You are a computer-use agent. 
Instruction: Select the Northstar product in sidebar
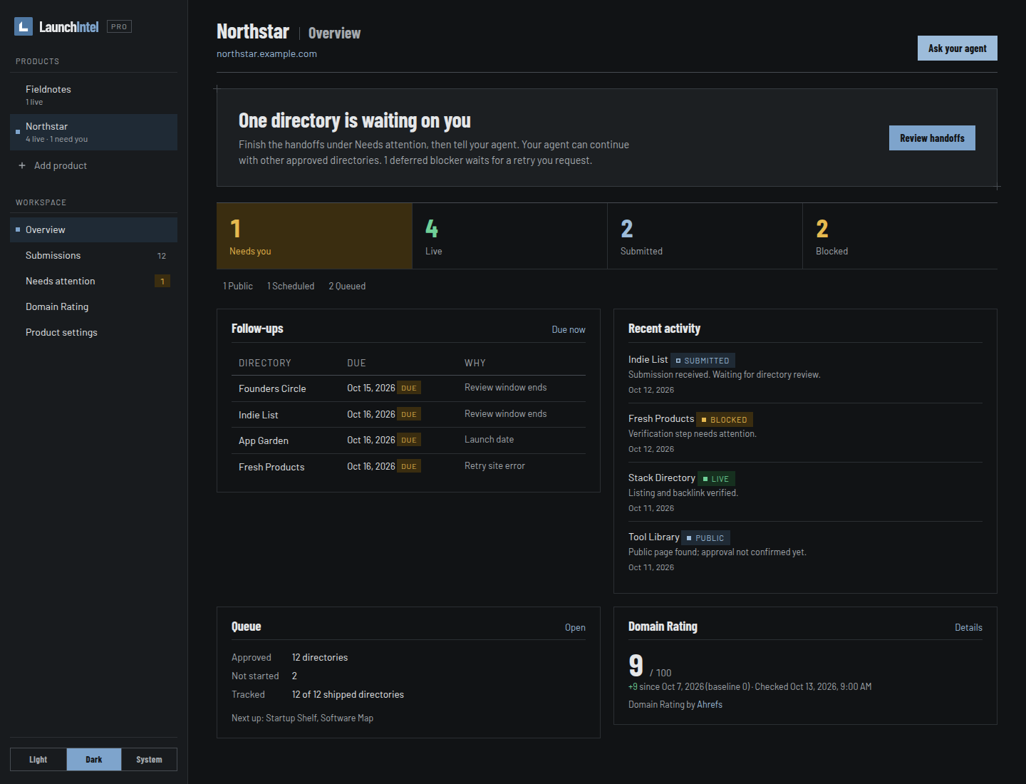pos(93,132)
